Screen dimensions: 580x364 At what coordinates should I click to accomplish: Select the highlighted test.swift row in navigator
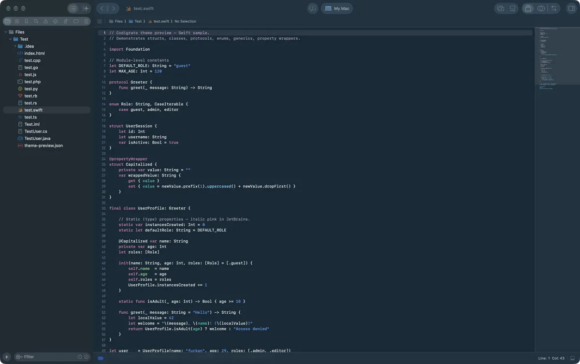(x=47, y=110)
